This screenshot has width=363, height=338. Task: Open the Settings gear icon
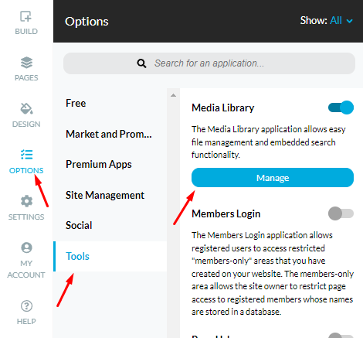[x=26, y=201]
